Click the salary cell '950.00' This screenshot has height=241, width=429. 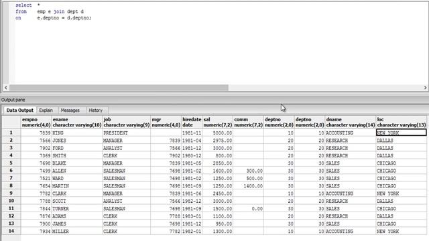coord(218,224)
